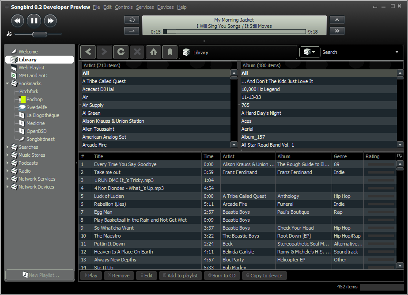Select the Home icon above the media view
Viewport: 408px width, 295px height.
point(153,52)
